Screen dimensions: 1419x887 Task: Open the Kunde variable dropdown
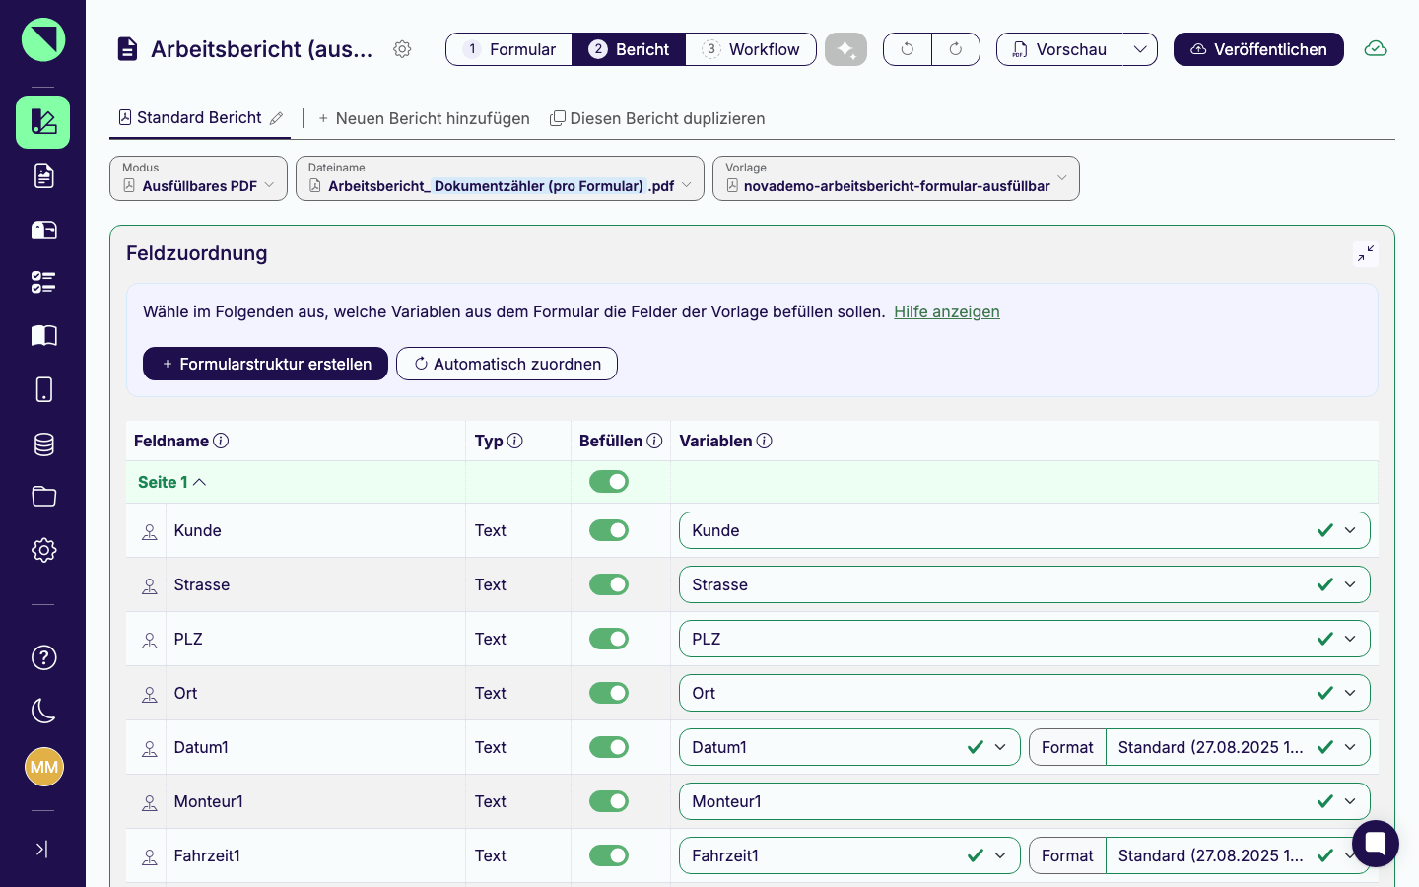(x=1024, y=530)
